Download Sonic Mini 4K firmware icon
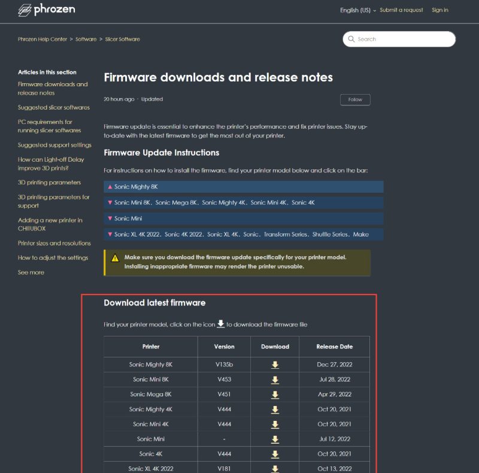 pyautogui.click(x=275, y=424)
